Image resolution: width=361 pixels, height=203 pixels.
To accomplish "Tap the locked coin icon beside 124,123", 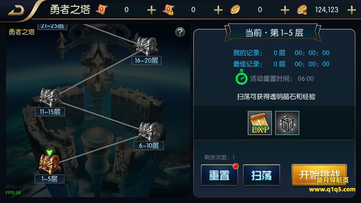I will 302,10.
